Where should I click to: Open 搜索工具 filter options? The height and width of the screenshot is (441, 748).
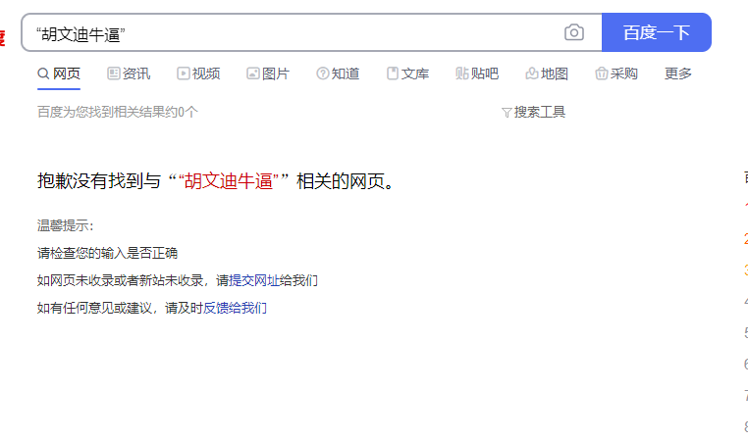tap(534, 113)
